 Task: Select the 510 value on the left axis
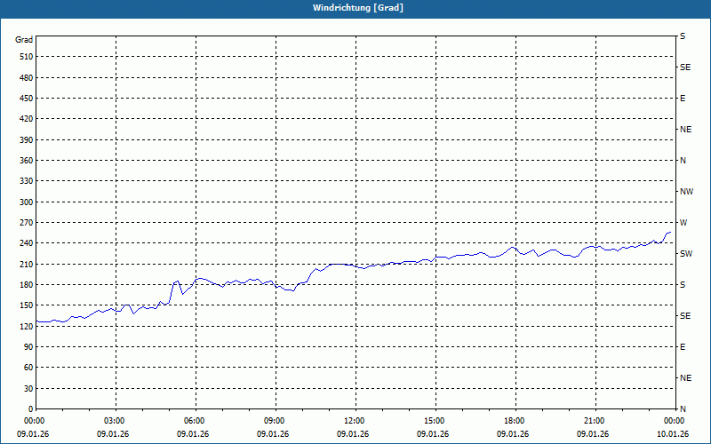(x=27, y=57)
